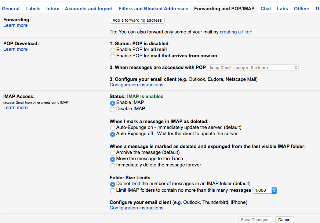Open the Labs settings tab
Viewport: 320px width, 223px height.
coord(282,8)
